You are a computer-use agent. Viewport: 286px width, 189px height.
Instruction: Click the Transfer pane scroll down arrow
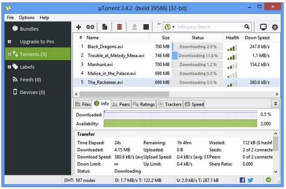click(x=275, y=172)
